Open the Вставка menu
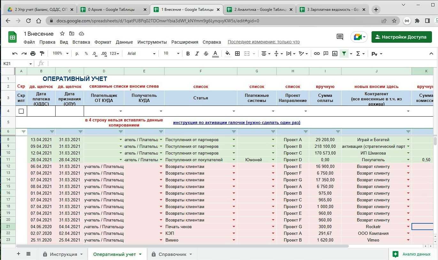The width and height of the screenshot is (438, 260). point(81,42)
